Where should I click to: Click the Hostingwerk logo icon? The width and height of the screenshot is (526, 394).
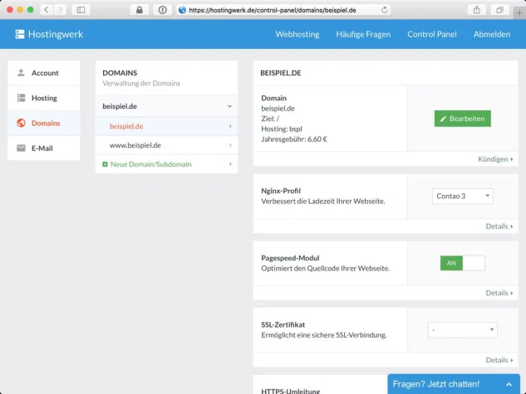pos(20,35)
